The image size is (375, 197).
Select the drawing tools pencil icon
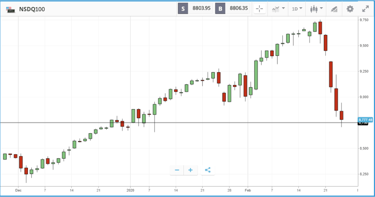pyautogui.click(x=334, y=9)
